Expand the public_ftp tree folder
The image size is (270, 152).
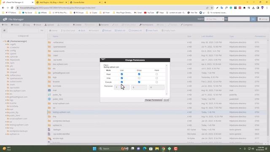click(x=6, y=112)
